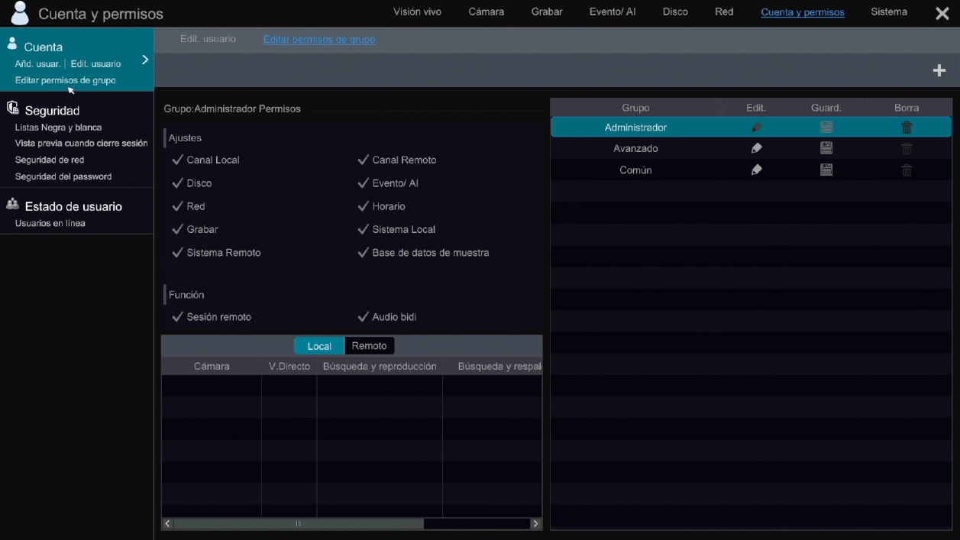Click the Cuenta section heading
This screenshot has width=960, height=540.
point(43,47)
